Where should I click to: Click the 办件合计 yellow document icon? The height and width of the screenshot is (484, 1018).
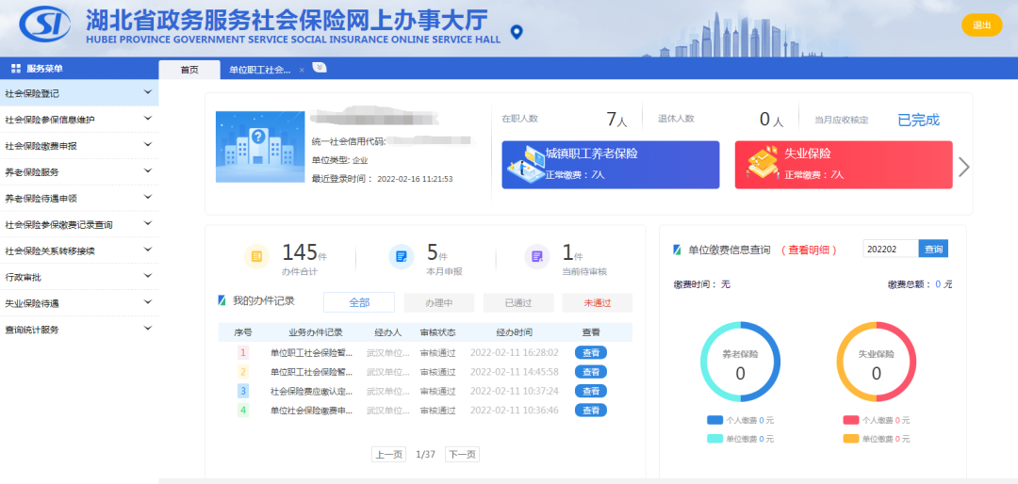255,256
